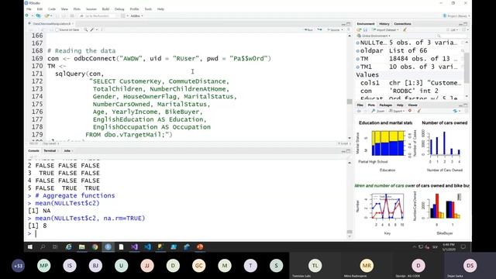Open the Jobs tab
The height and width of the screenshot is (279, 496).
67,151
